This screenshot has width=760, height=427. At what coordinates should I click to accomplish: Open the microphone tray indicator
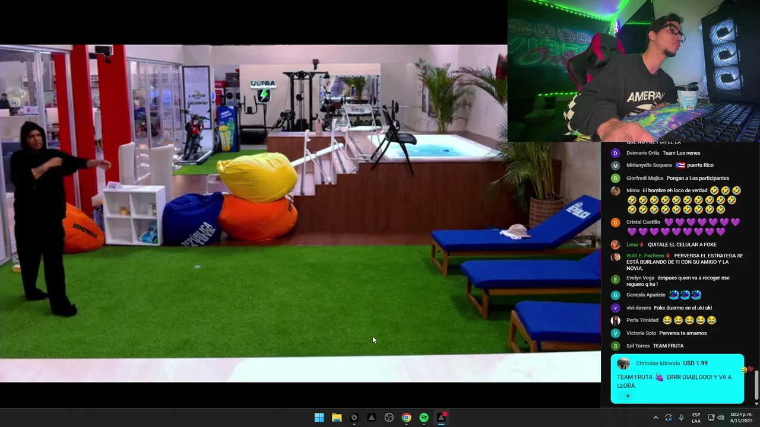(681, 418)
